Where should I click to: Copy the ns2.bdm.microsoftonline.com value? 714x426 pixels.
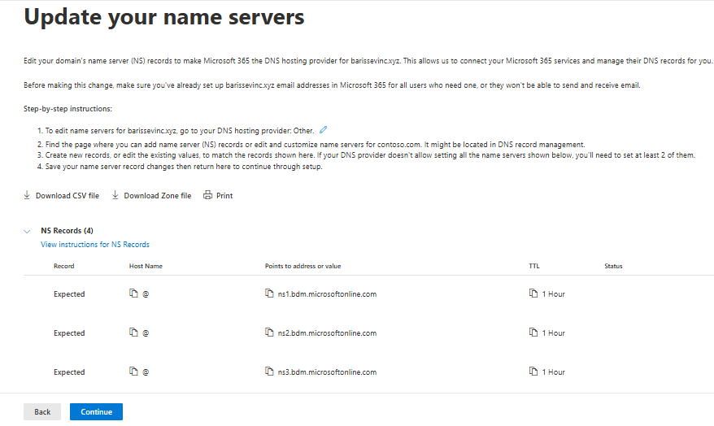(x=269, y=333)
